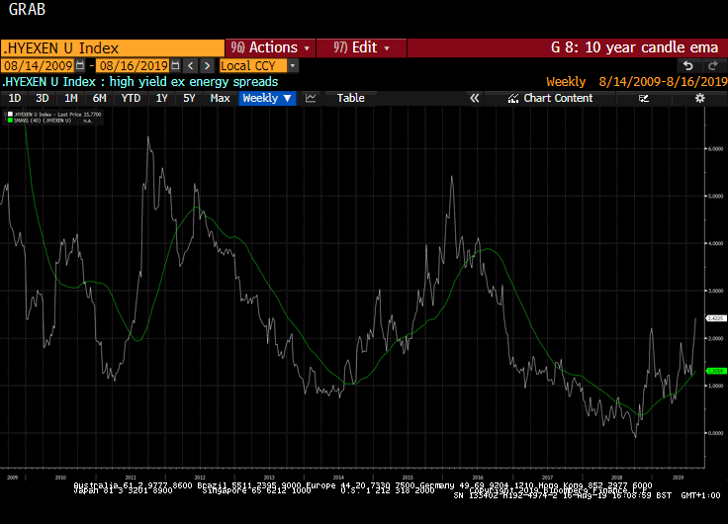Click the Local CCY currency field

pyautogui.click(x=253, y=66)
